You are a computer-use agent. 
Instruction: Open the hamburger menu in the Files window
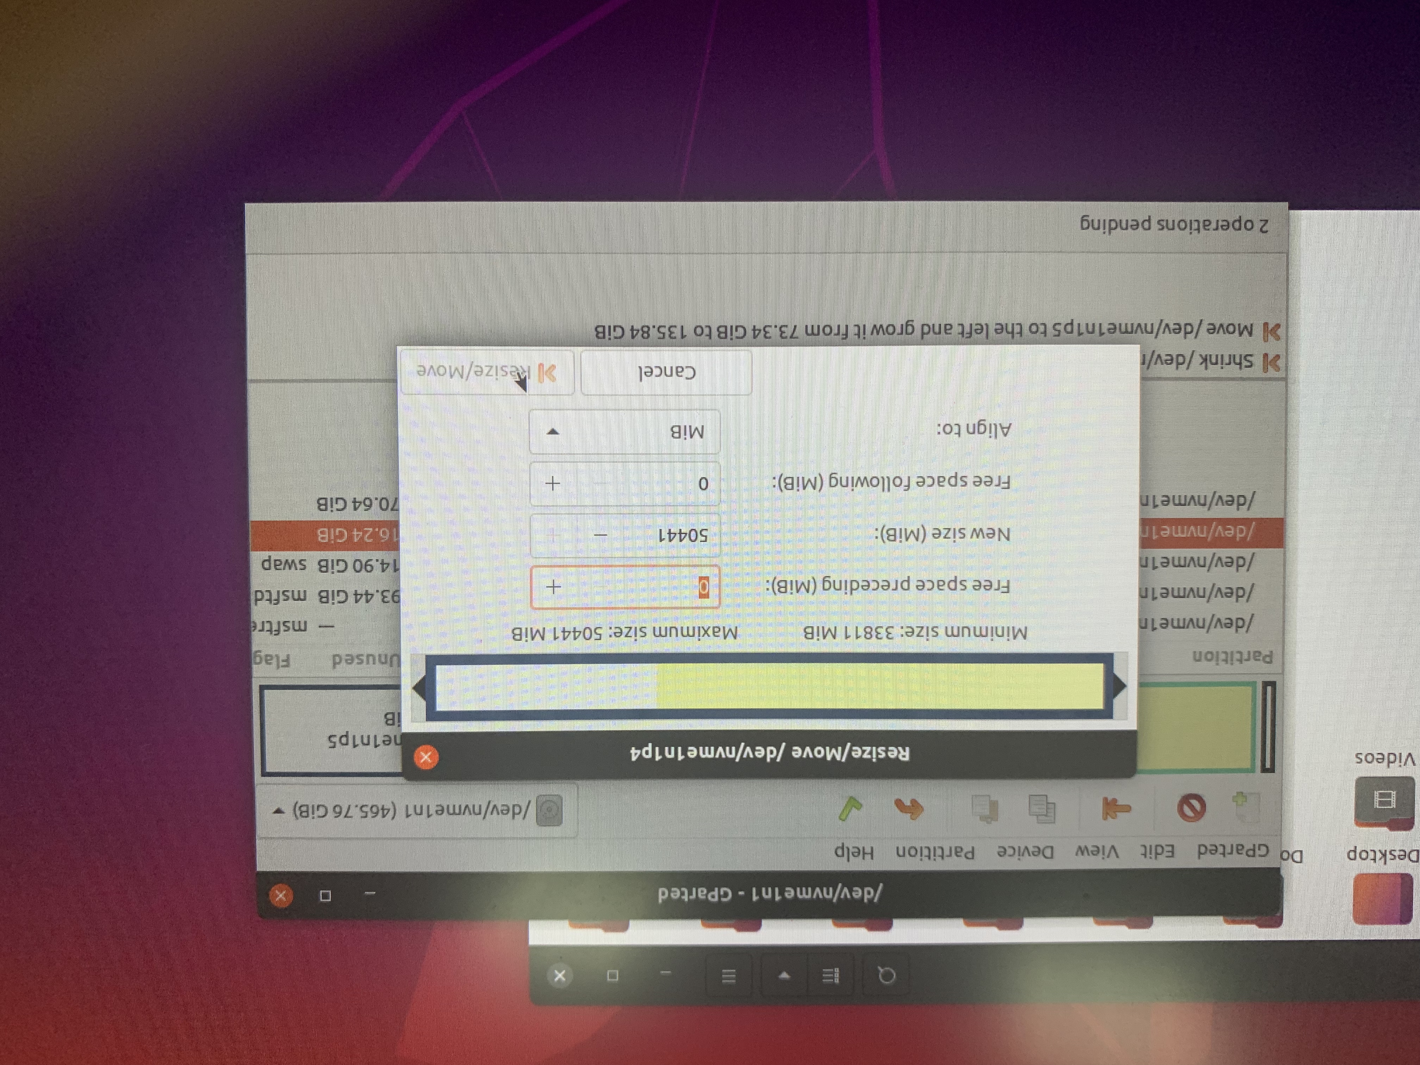(728, 976)
